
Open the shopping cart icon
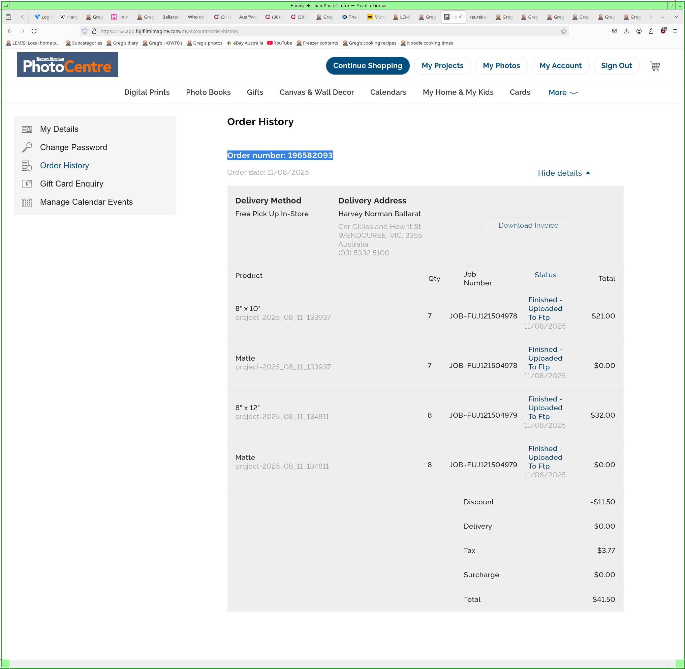(655, 66)
